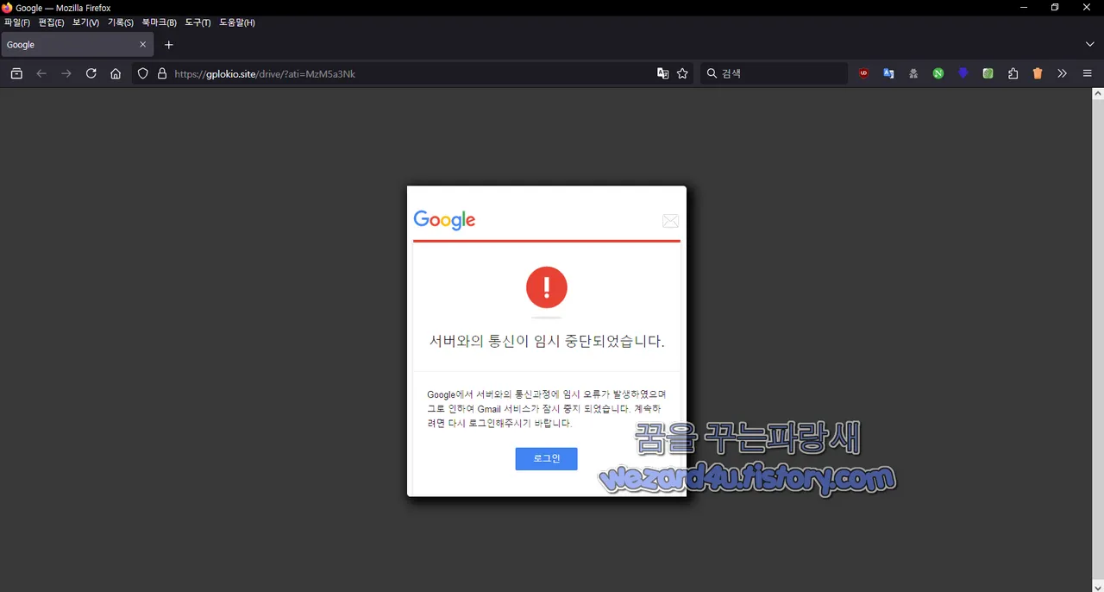Open the 파일(F) menu

pyautogui.click(x=17, y=22)
